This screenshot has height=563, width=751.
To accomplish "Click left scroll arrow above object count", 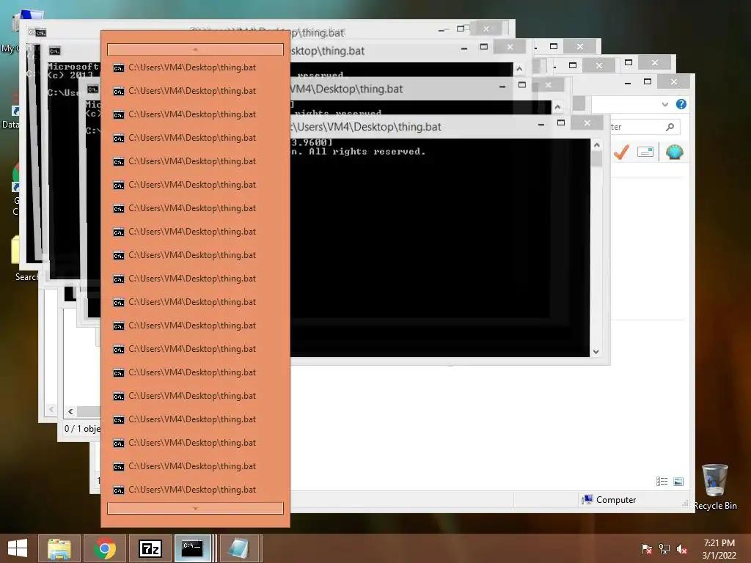I will pos(70,412).
